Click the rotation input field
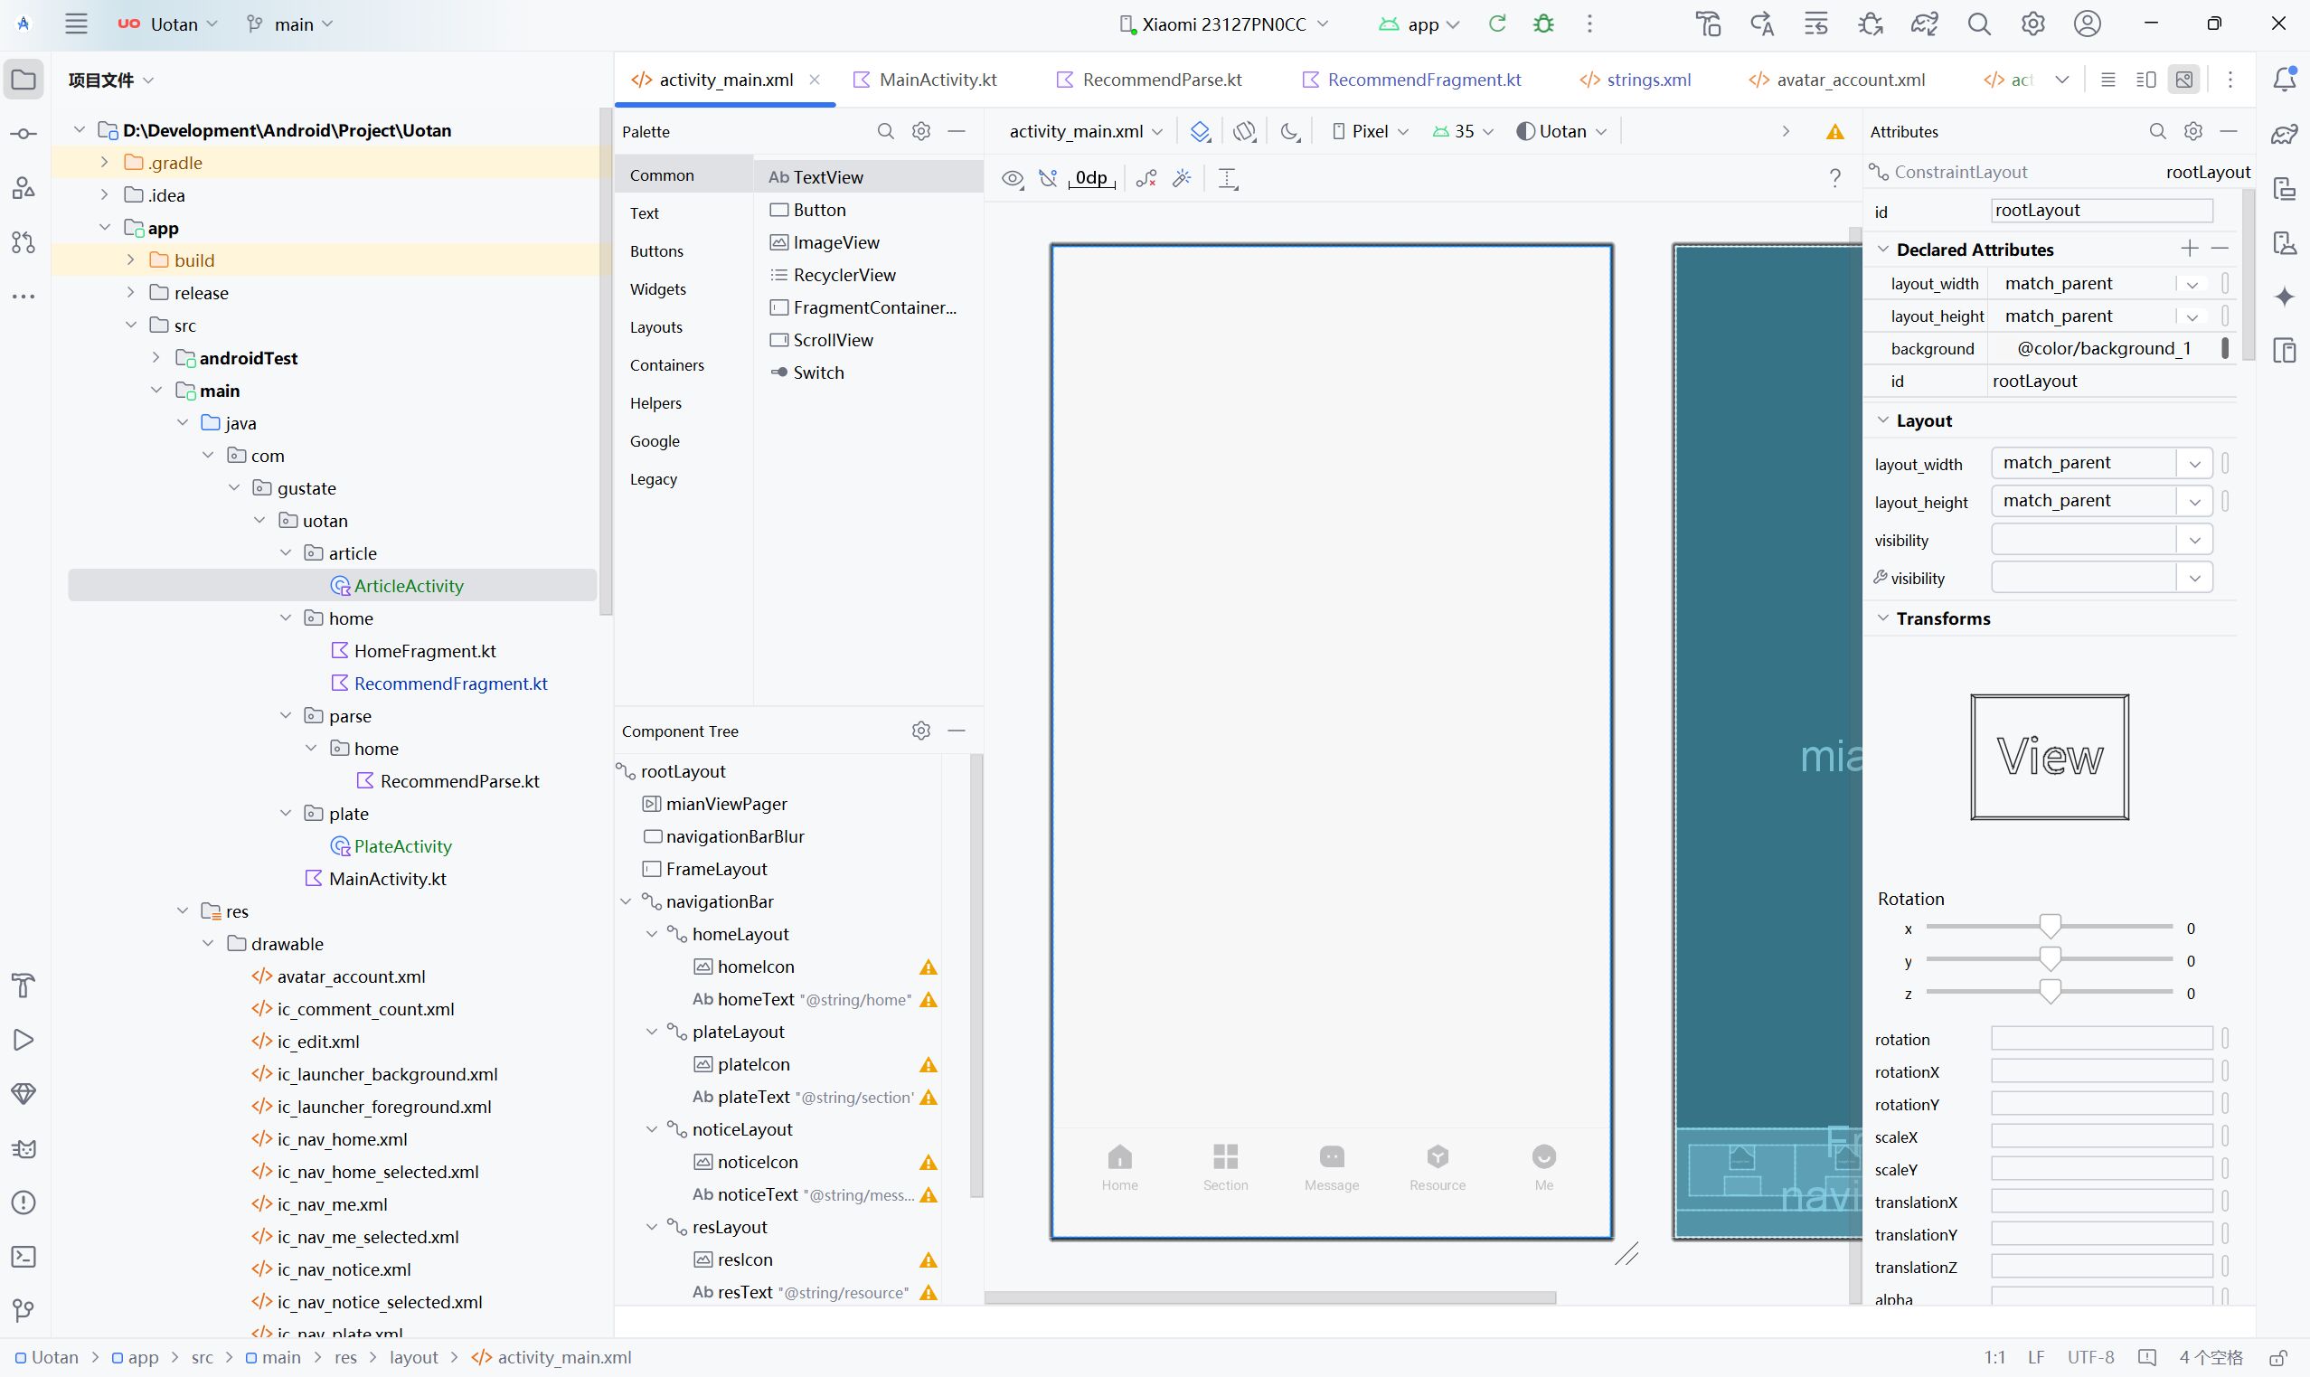2310x1377 pixels. coord(2102,1038)
